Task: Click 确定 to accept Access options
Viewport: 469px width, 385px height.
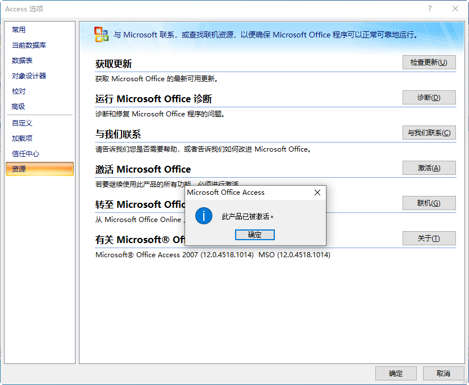Action: tap(396, 373)
